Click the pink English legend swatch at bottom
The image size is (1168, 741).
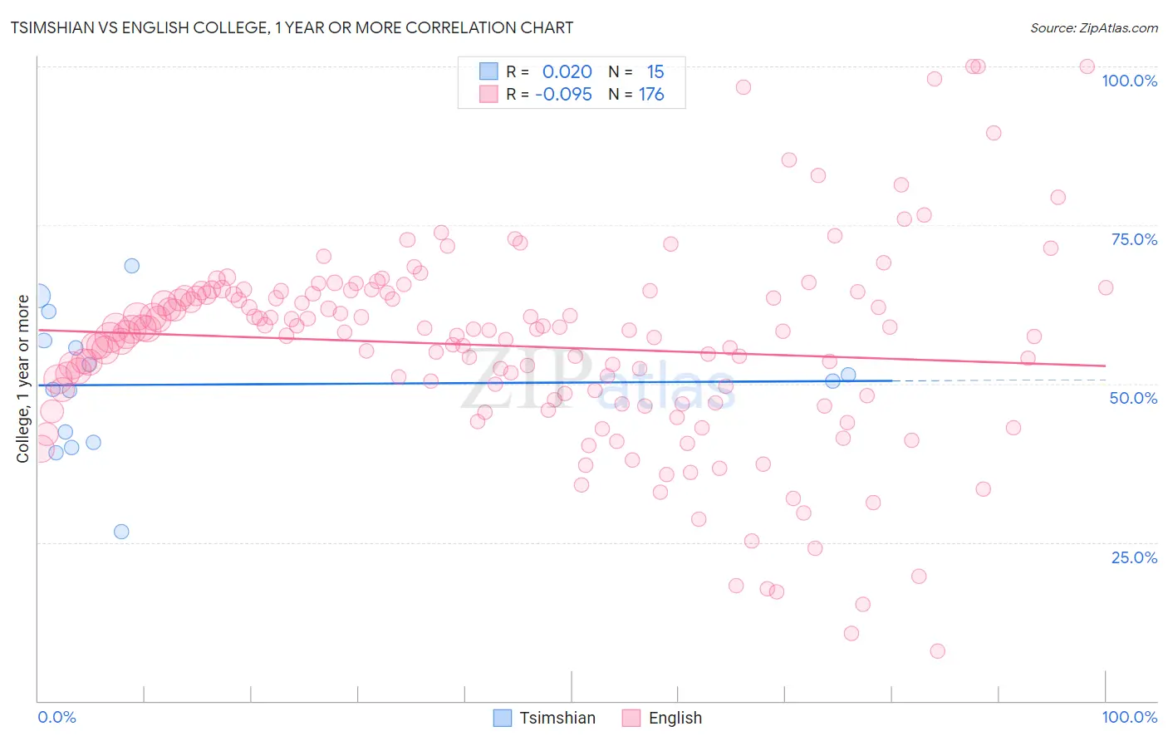[x=631, y=718]
